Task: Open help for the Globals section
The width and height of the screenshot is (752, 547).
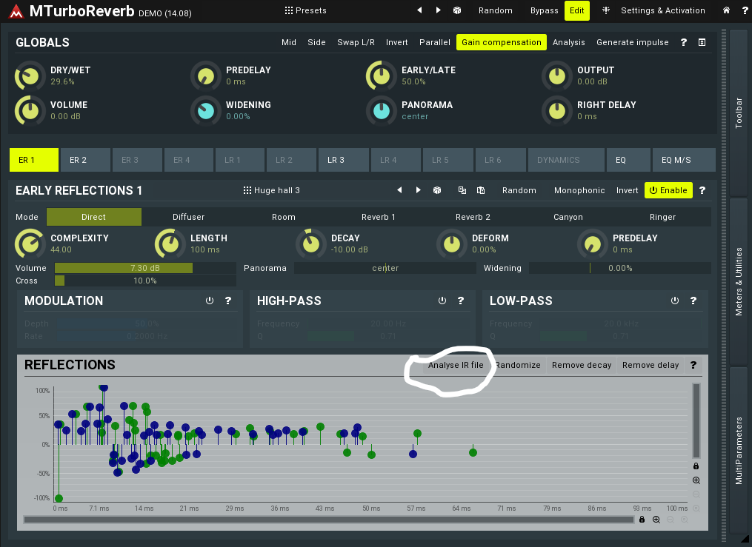Action: point(683,42)
